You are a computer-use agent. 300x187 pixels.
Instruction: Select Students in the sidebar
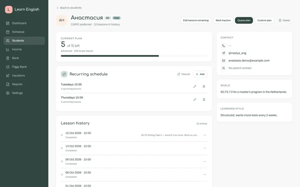click(24, 41)
